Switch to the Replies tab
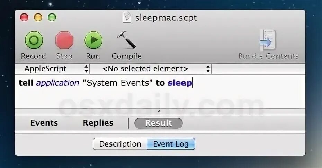Viewport: 322px width, 168px height. (x=98, y=123)
